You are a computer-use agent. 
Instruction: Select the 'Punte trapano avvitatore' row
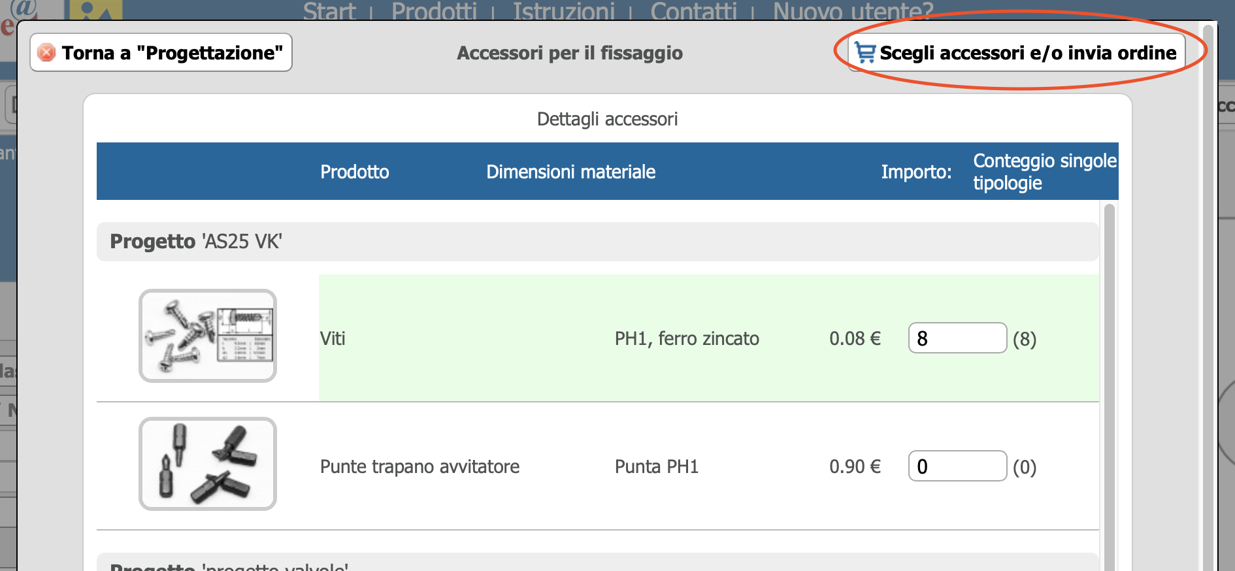[x=420, y=466]
